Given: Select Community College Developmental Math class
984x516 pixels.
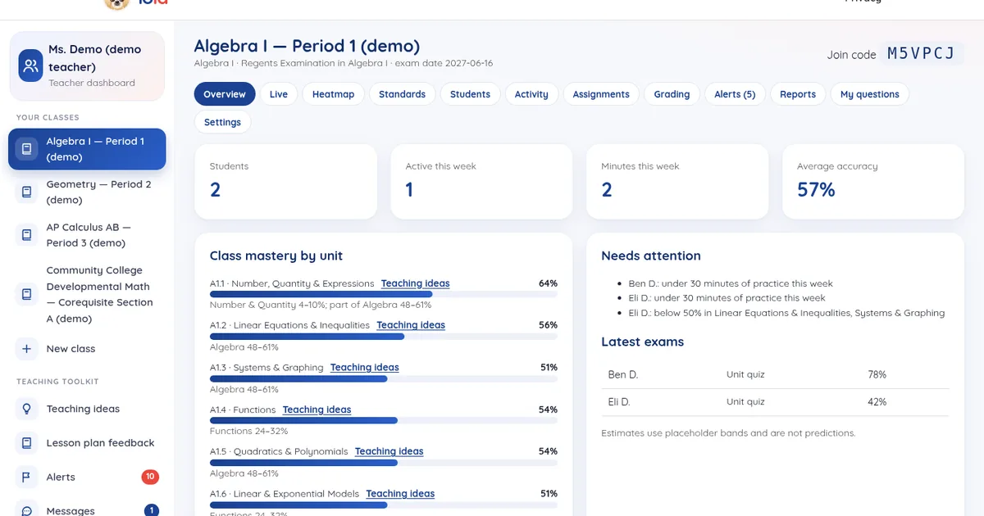Looking at the screenshot, I should pyautogui.click(x=87, y=294).
